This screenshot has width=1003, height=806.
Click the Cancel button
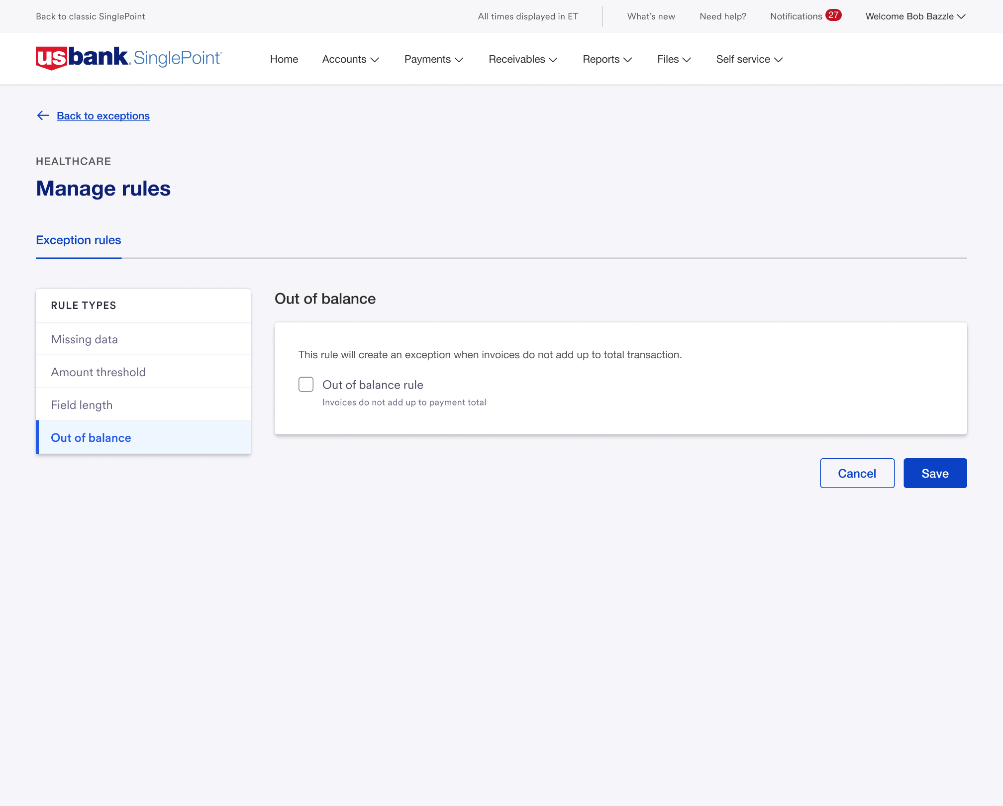[857, 473]
